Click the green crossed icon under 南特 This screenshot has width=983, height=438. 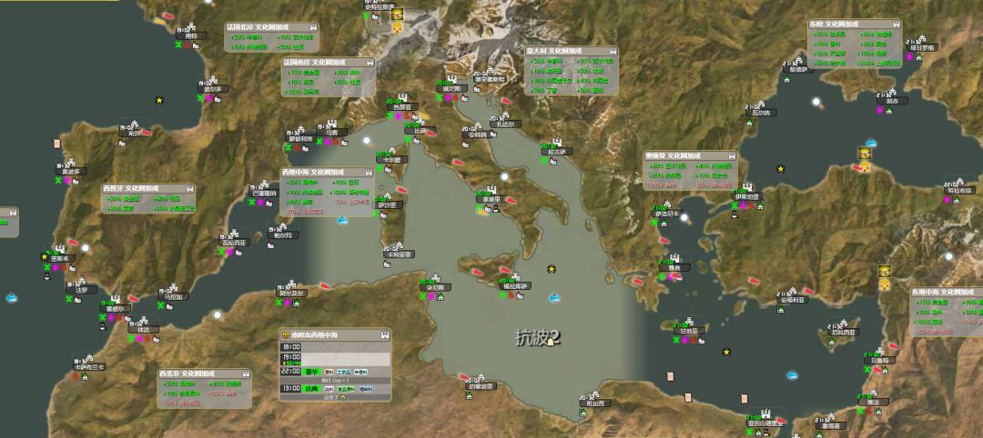coord(178,45)
